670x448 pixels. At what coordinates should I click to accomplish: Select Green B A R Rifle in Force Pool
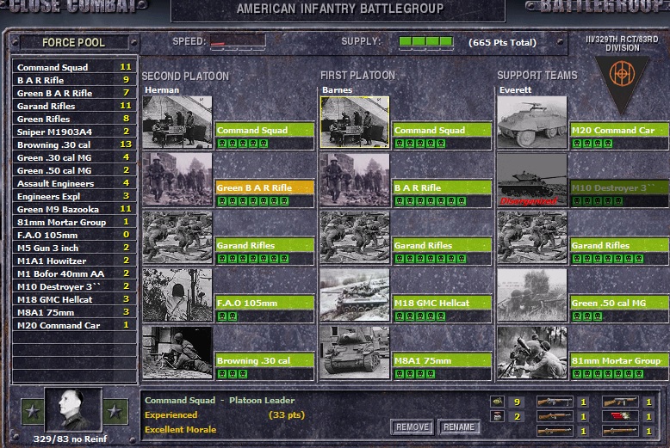(74, 93)
